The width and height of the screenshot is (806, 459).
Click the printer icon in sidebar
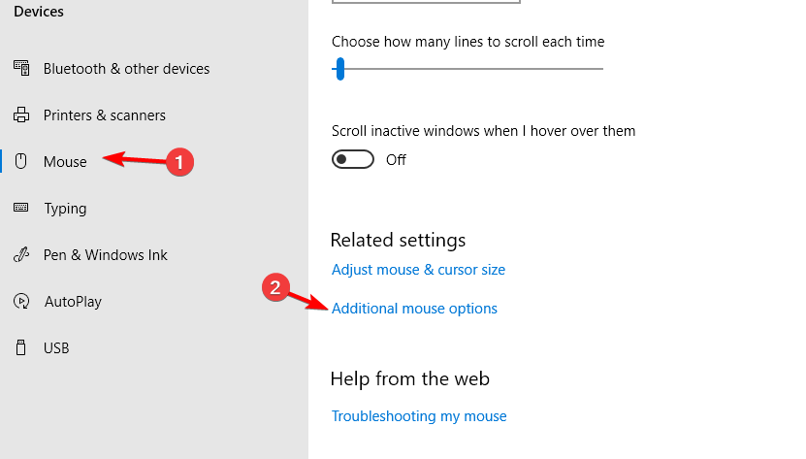(21, 115)
